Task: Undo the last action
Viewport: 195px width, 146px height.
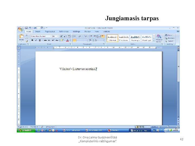Action: (30, 28)
